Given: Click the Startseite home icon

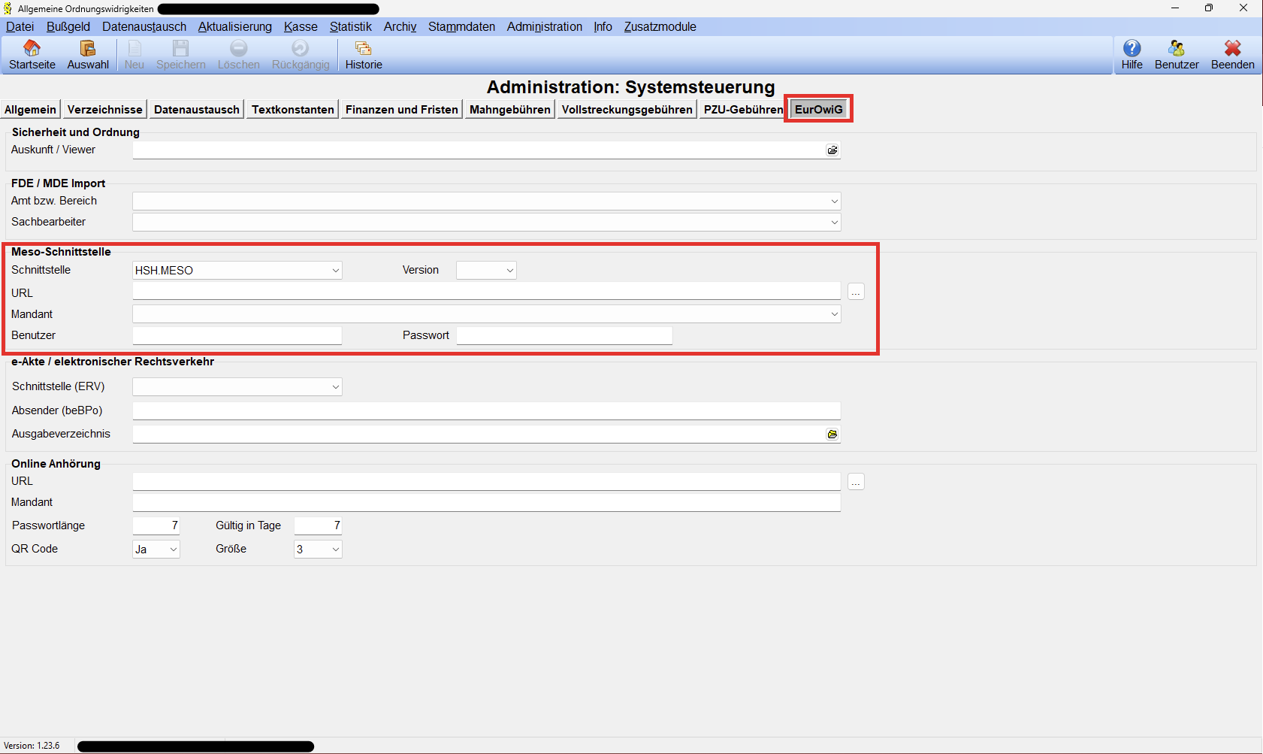Looking at the screenshot, I should click(32, 49).
